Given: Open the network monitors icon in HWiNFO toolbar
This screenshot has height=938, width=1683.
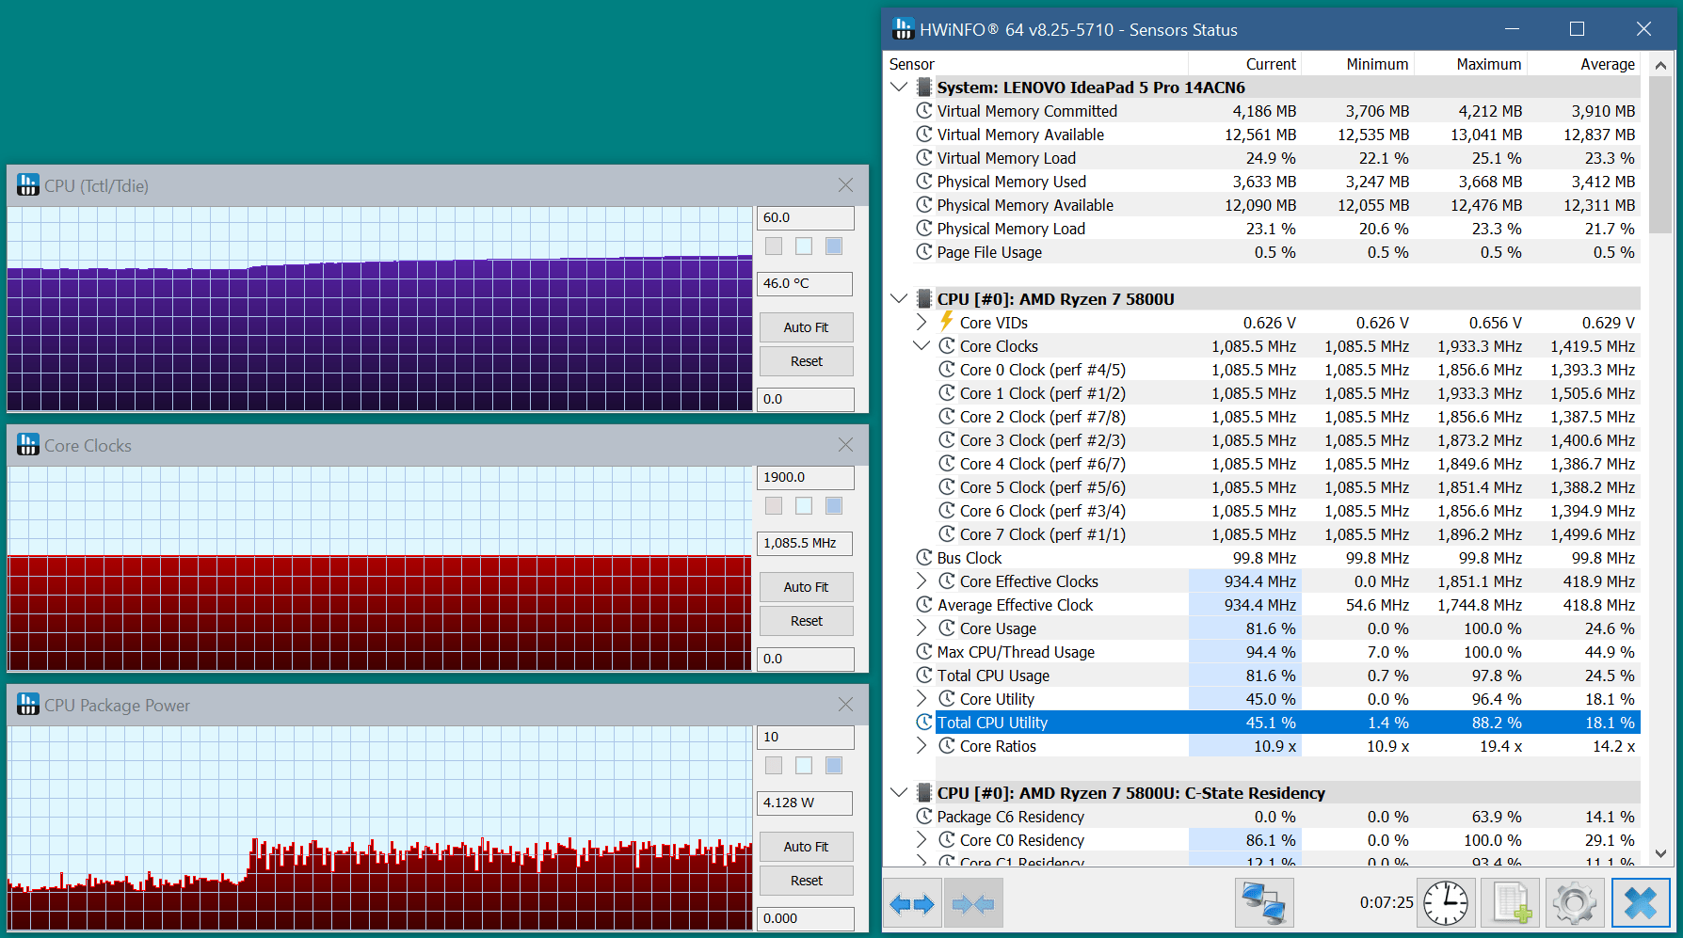Looking at the screenshot, I should click(x=1264, y=903).
